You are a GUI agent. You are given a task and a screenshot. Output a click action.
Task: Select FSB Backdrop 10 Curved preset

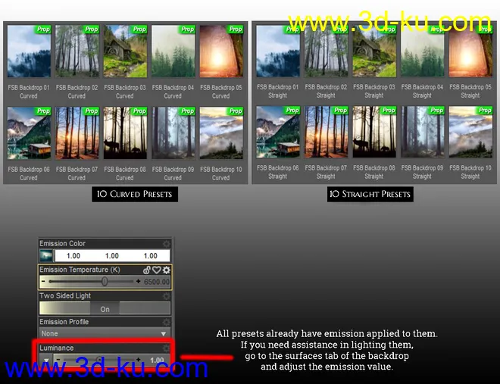pos(220,134)
